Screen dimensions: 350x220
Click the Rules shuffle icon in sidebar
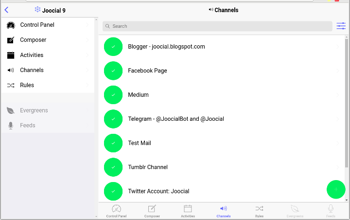coord(11,85)
